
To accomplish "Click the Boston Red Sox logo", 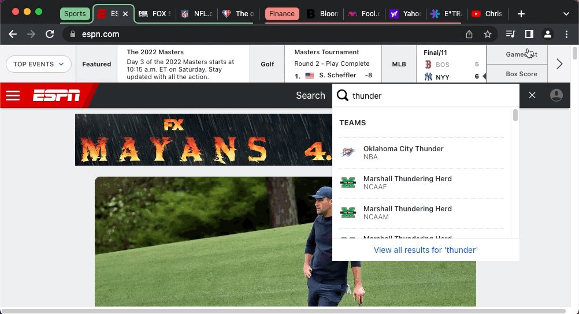I will (x=428, y=65).
